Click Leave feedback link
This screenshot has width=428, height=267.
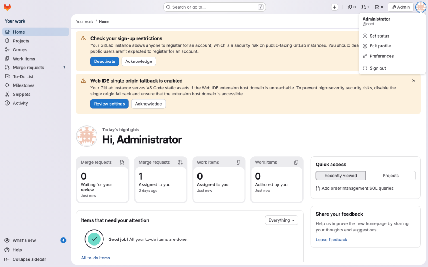[x=331, y=240]
